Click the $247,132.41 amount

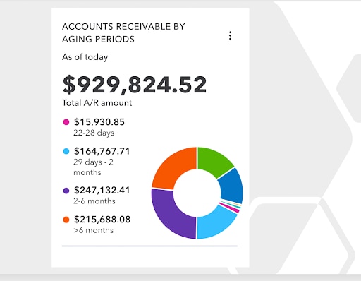coord(102,190)
